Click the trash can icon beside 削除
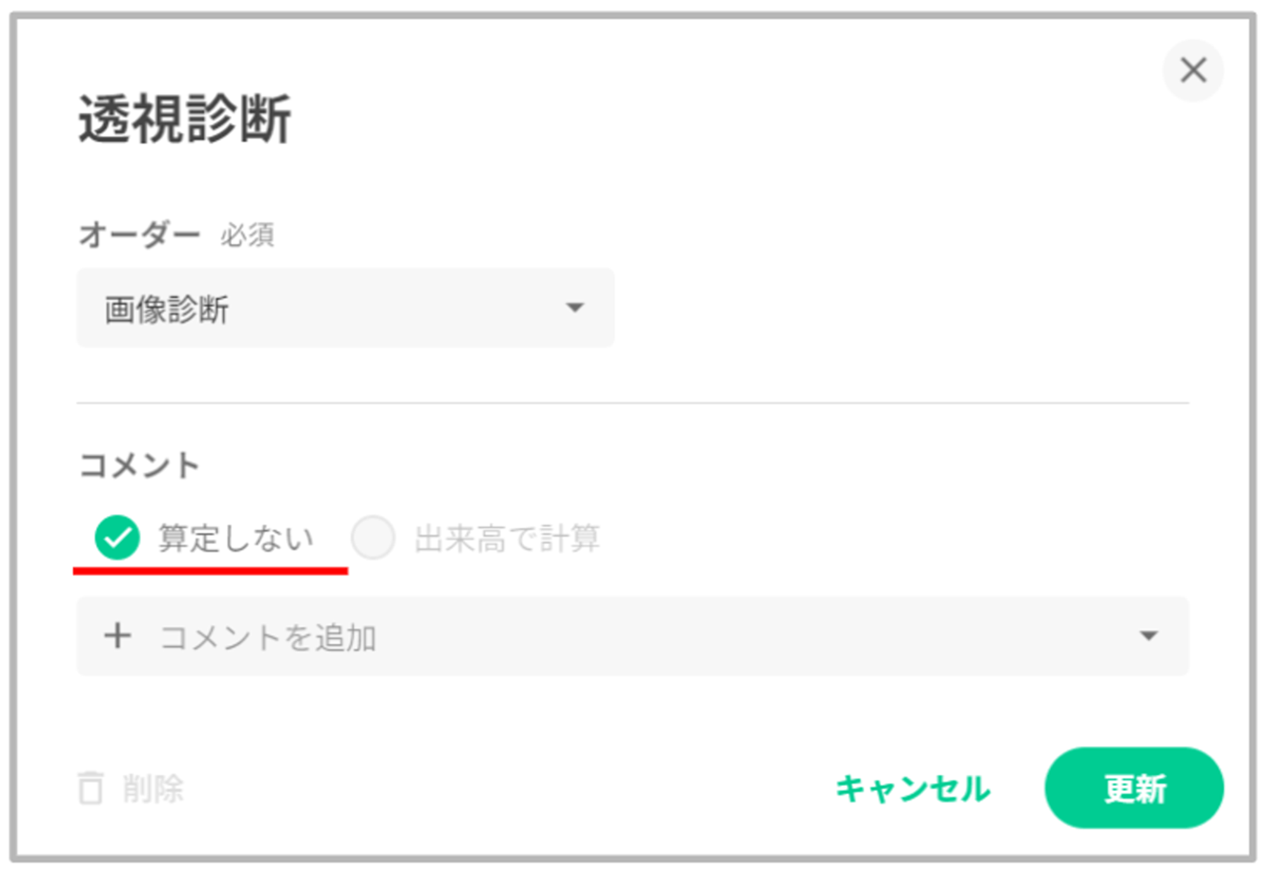 tap(90, 788)
